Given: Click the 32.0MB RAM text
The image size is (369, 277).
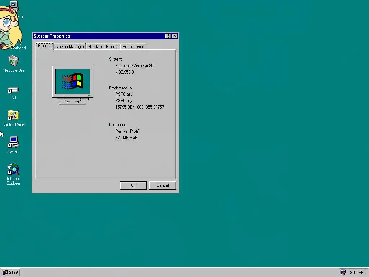Looking at the screenshot, I should pos(127,138).
